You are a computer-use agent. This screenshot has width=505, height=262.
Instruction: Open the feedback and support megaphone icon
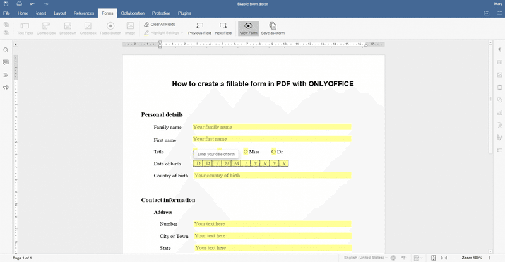[6, 87]
